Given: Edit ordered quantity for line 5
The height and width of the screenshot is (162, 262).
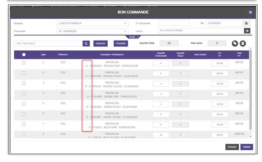Looking at the screenshot, I should [x=161, y=104].
